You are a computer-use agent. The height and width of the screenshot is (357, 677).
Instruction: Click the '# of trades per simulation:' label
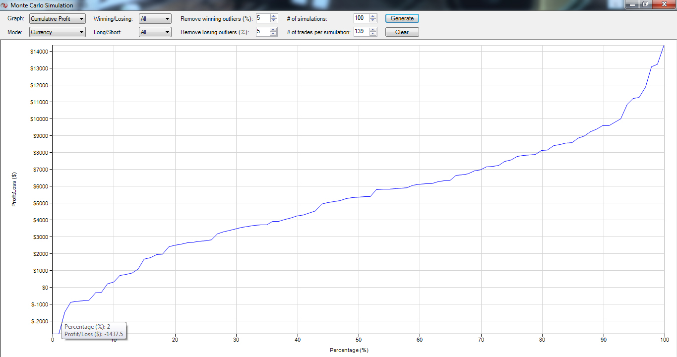(319, 32)
